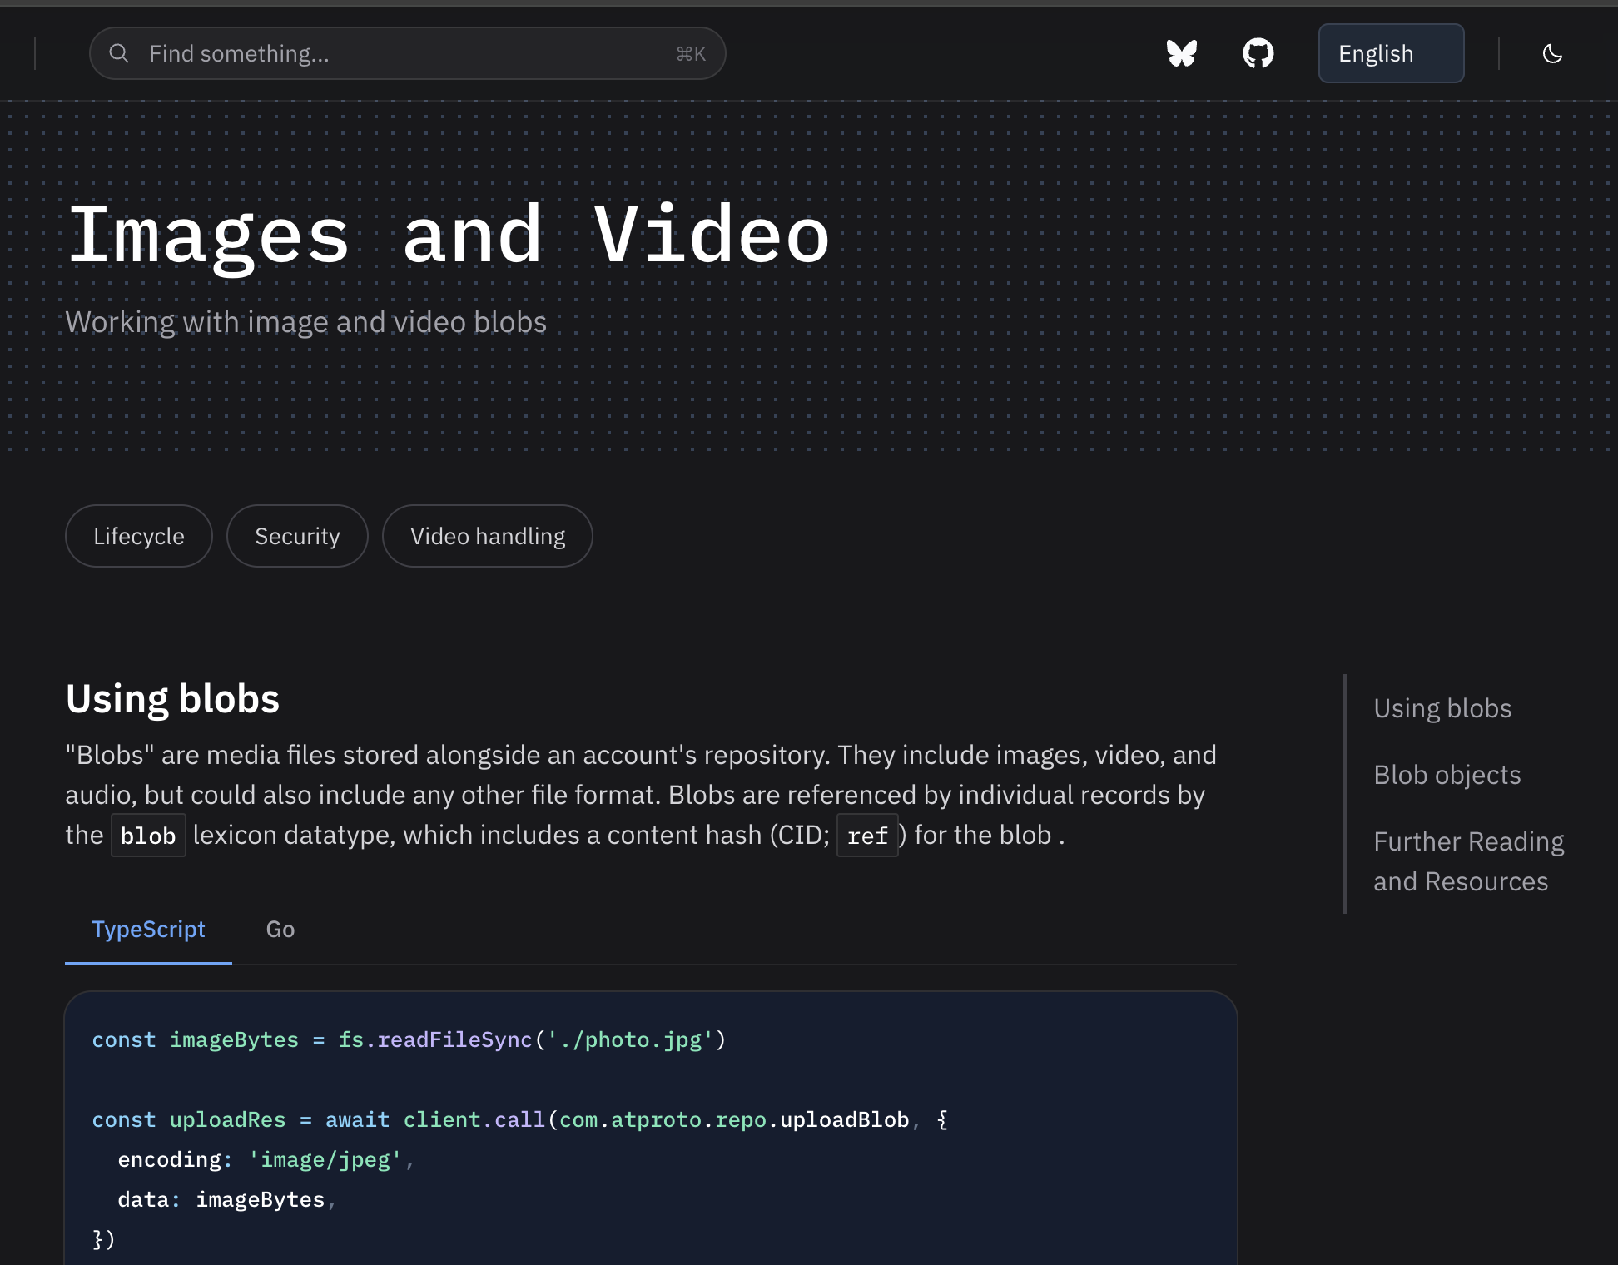The height and width of the screenshot is (1265, 1618).
Task: Click the Using blobs section heading
Action: click(x=172, y=699)
